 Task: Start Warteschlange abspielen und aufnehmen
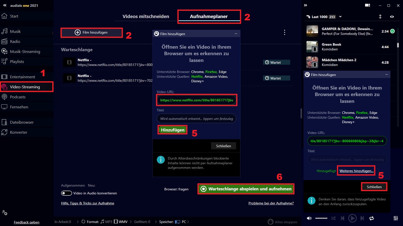[x=246, y=189]
